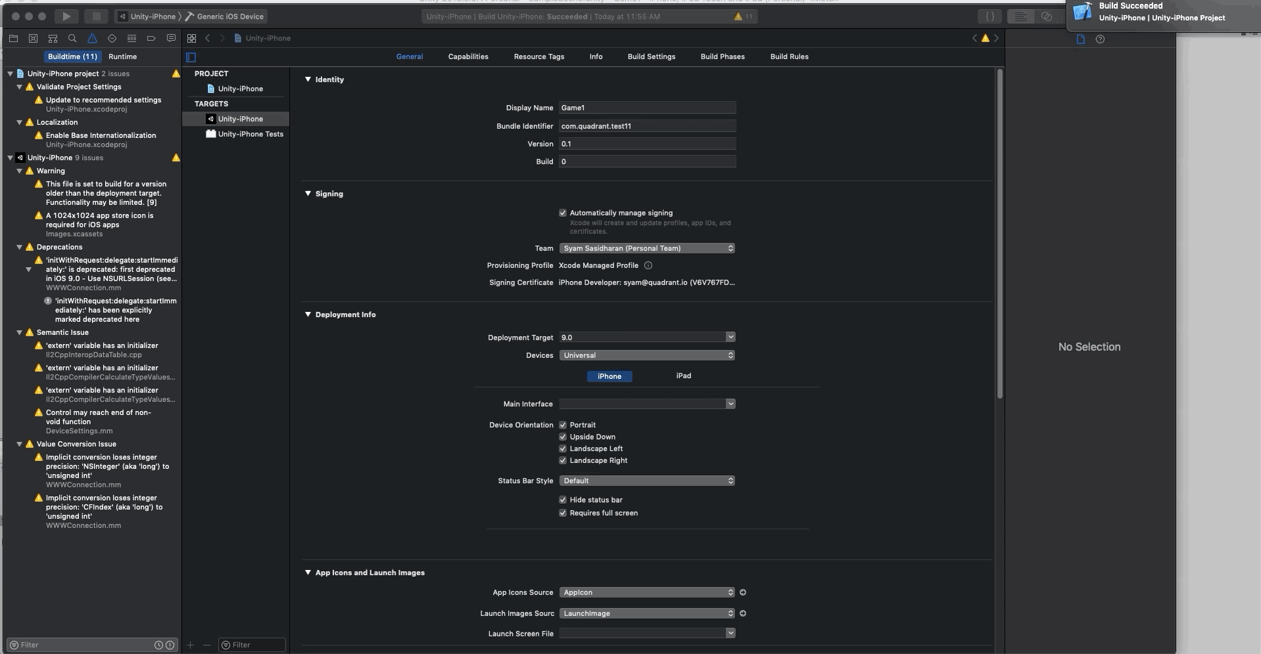Switch to the Standard editor
Image resolution: width=1261 pixels, height=654 pixels.
(x=1020, y=16)
